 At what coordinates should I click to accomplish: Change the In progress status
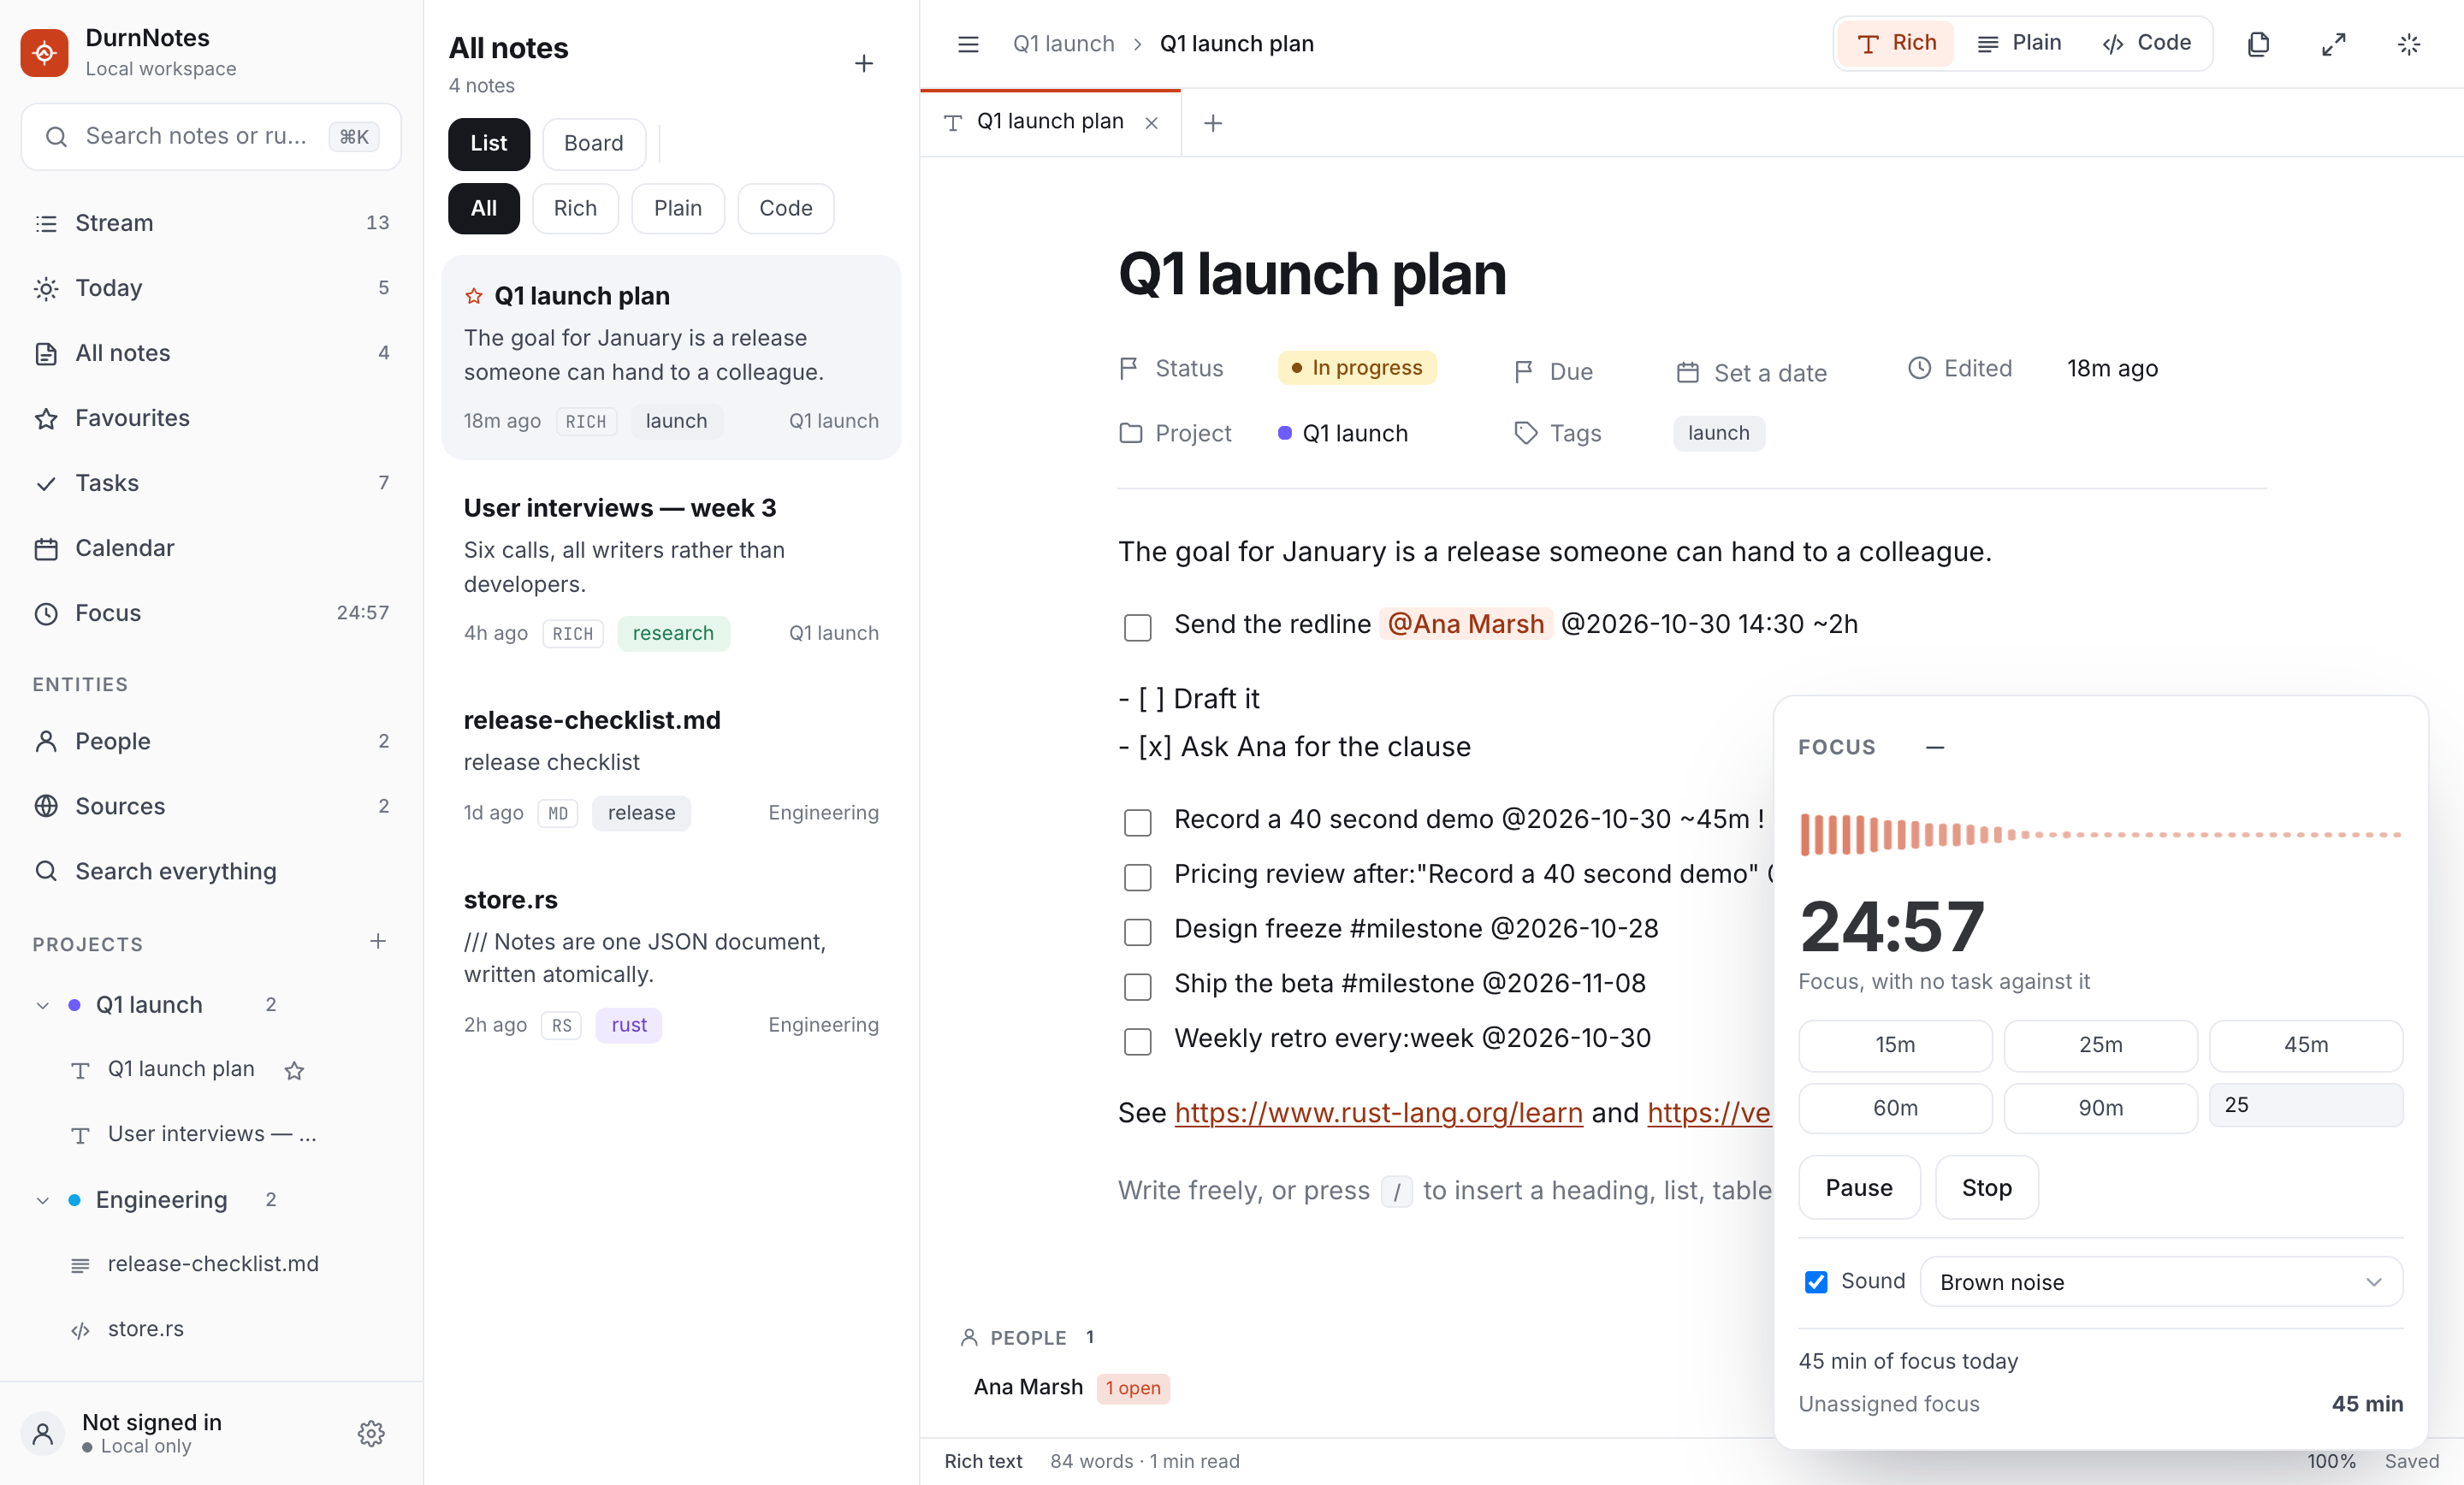pyautogui.click(x=1356, y=368)
